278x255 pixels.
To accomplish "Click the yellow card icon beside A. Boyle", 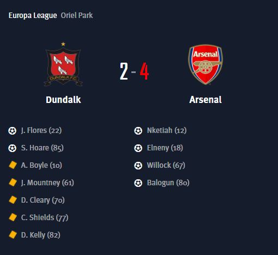I will (x=13, y=165).
